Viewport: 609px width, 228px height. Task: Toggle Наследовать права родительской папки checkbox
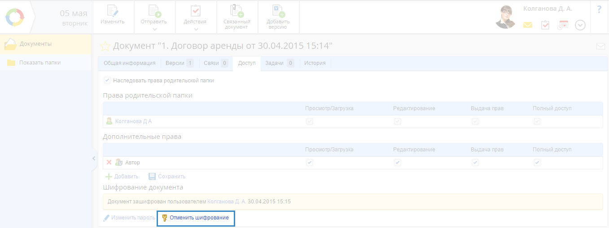107,81
